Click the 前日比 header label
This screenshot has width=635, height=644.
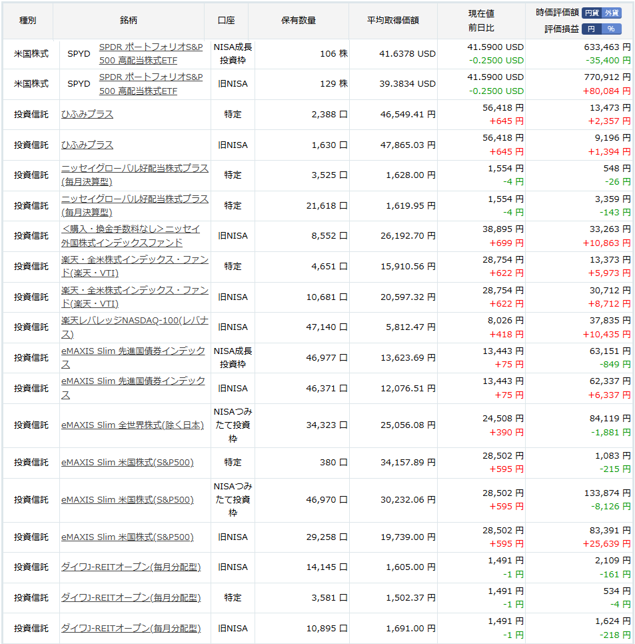[481, 28]
